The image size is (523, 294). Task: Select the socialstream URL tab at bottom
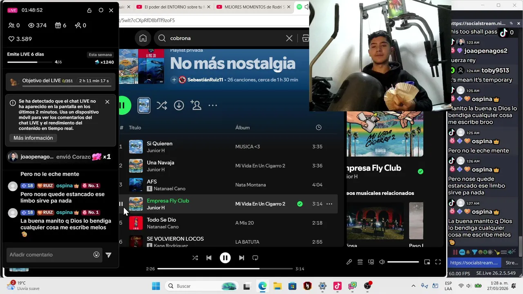pyautogui.click(x=474, y=263)
